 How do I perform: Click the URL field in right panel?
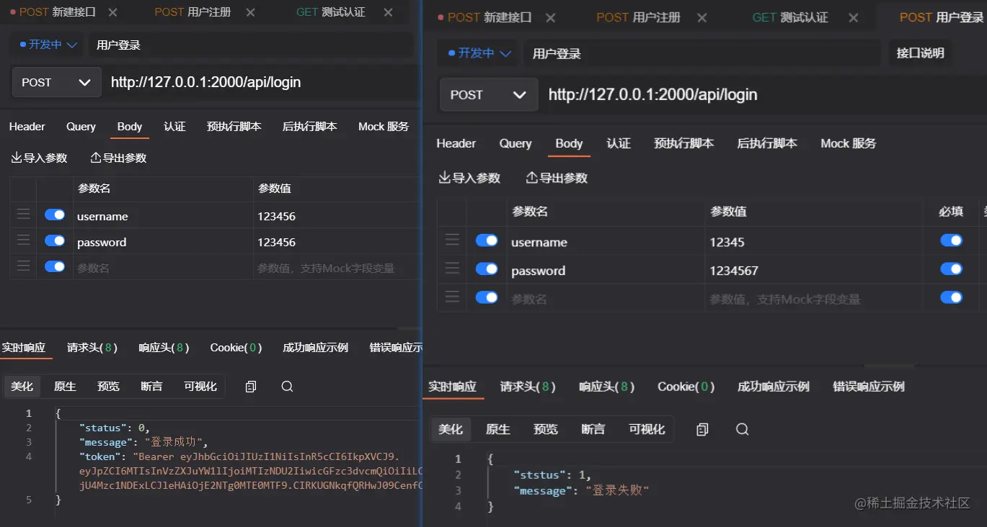point(764,95)
